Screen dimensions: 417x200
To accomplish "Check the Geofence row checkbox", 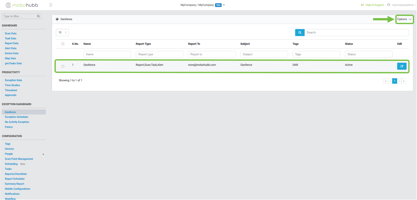I will coord(63,66).
